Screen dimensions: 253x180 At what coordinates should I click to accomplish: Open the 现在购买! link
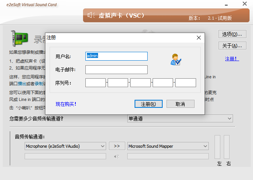point(66,104)
